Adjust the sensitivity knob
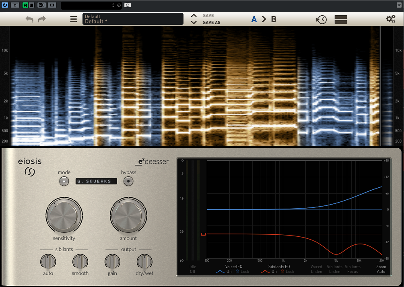The image size is (404, 287). (x=64, y=215)
